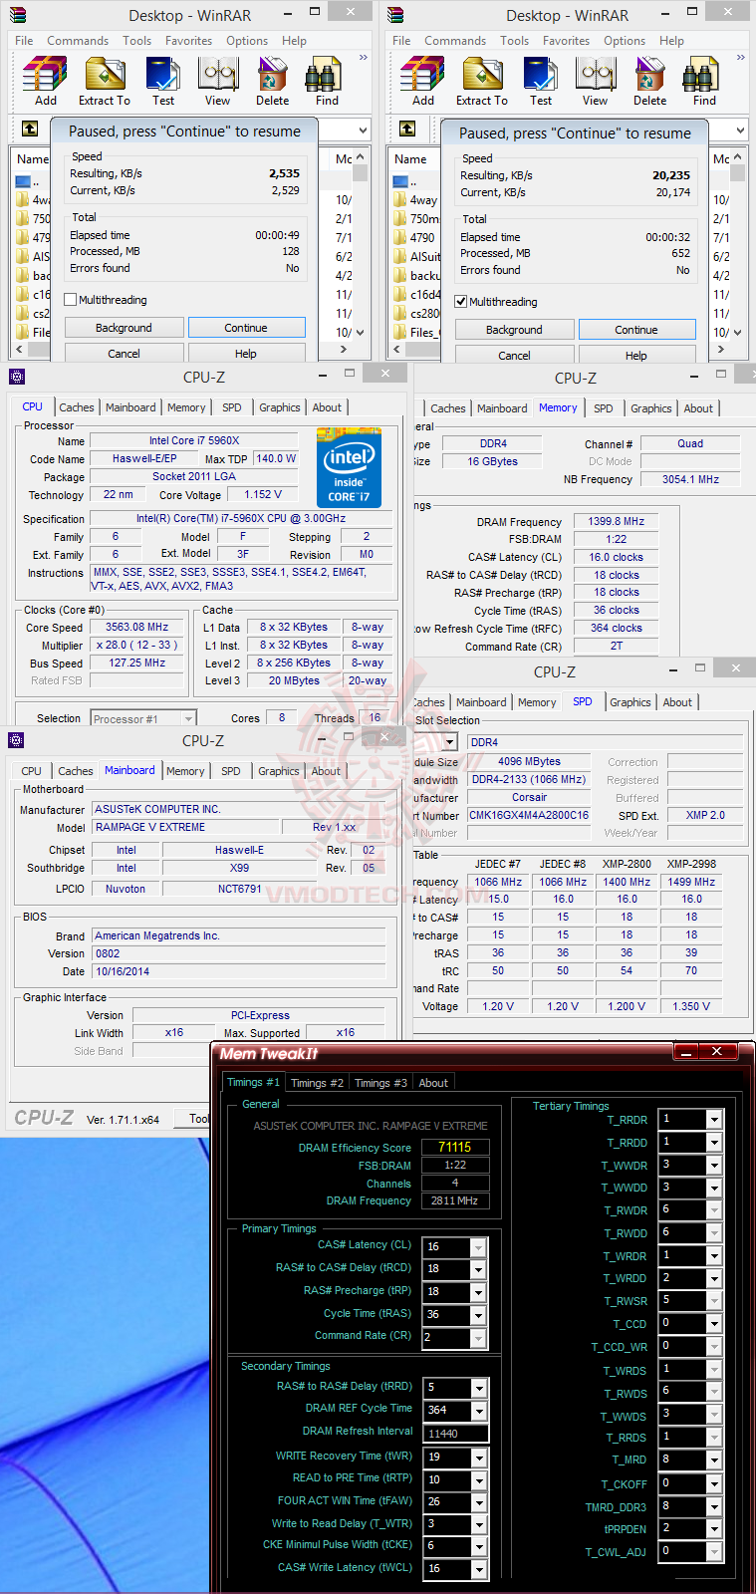The height and width of the screenshot is (1594, 756).
Task: Open the Memory tab in top-left CPU-Z window
Action: coord(186,407)
